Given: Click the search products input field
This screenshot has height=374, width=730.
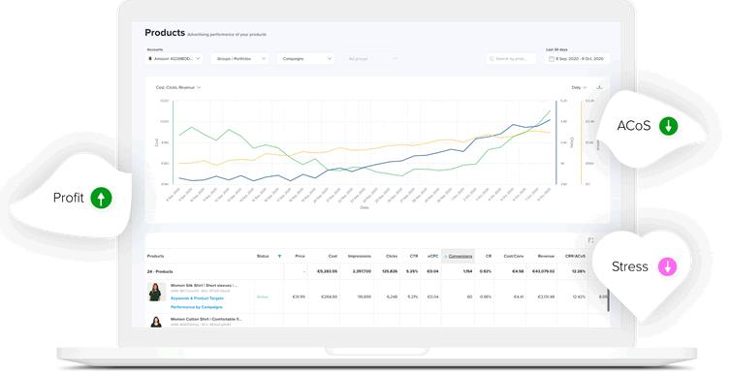Looking at the screenshot, I should click(511, 58).
